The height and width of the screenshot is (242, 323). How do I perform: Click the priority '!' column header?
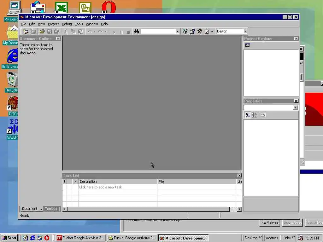point(65,181)
